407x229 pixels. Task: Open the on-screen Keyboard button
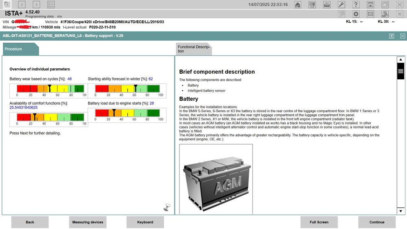coord(145,222)
